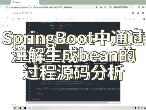146x110 pixels.
Task: Click the horizontal code scrollbar thumb
Action: 68,102
